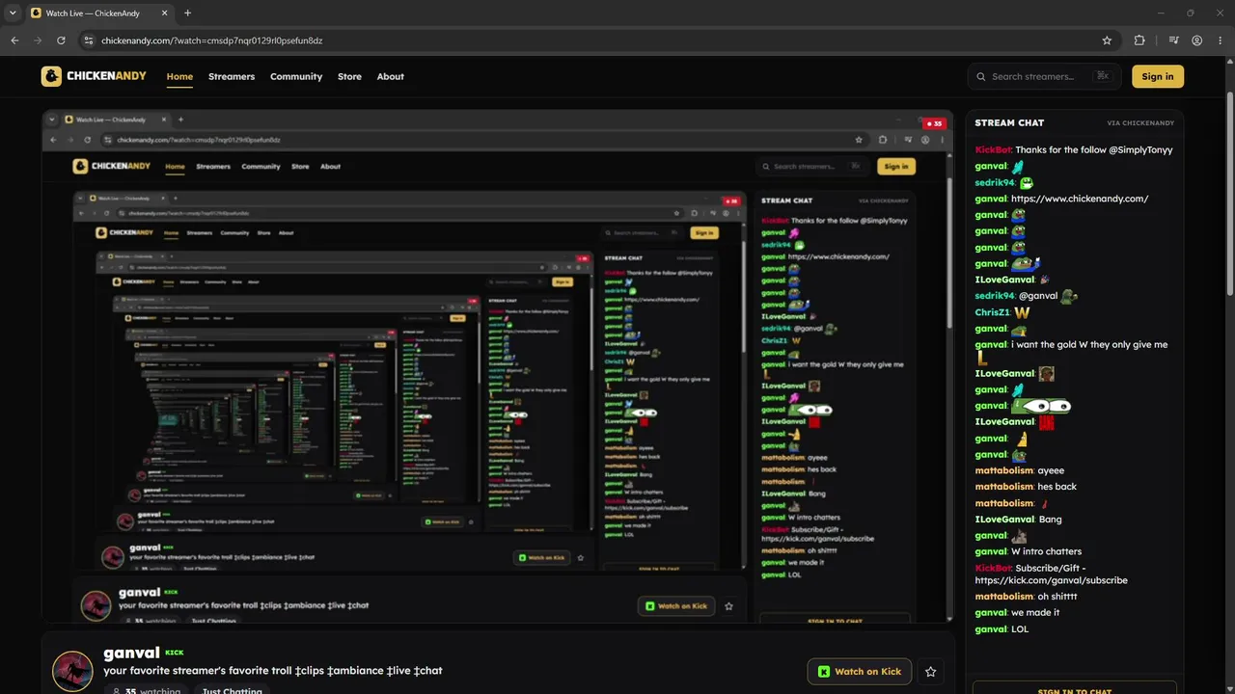
Task: Focus the browser address bar URL
Action: [x=212, y=40]
